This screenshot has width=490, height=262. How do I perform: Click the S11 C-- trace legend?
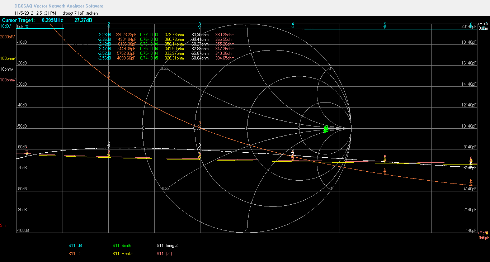[76, 254]
